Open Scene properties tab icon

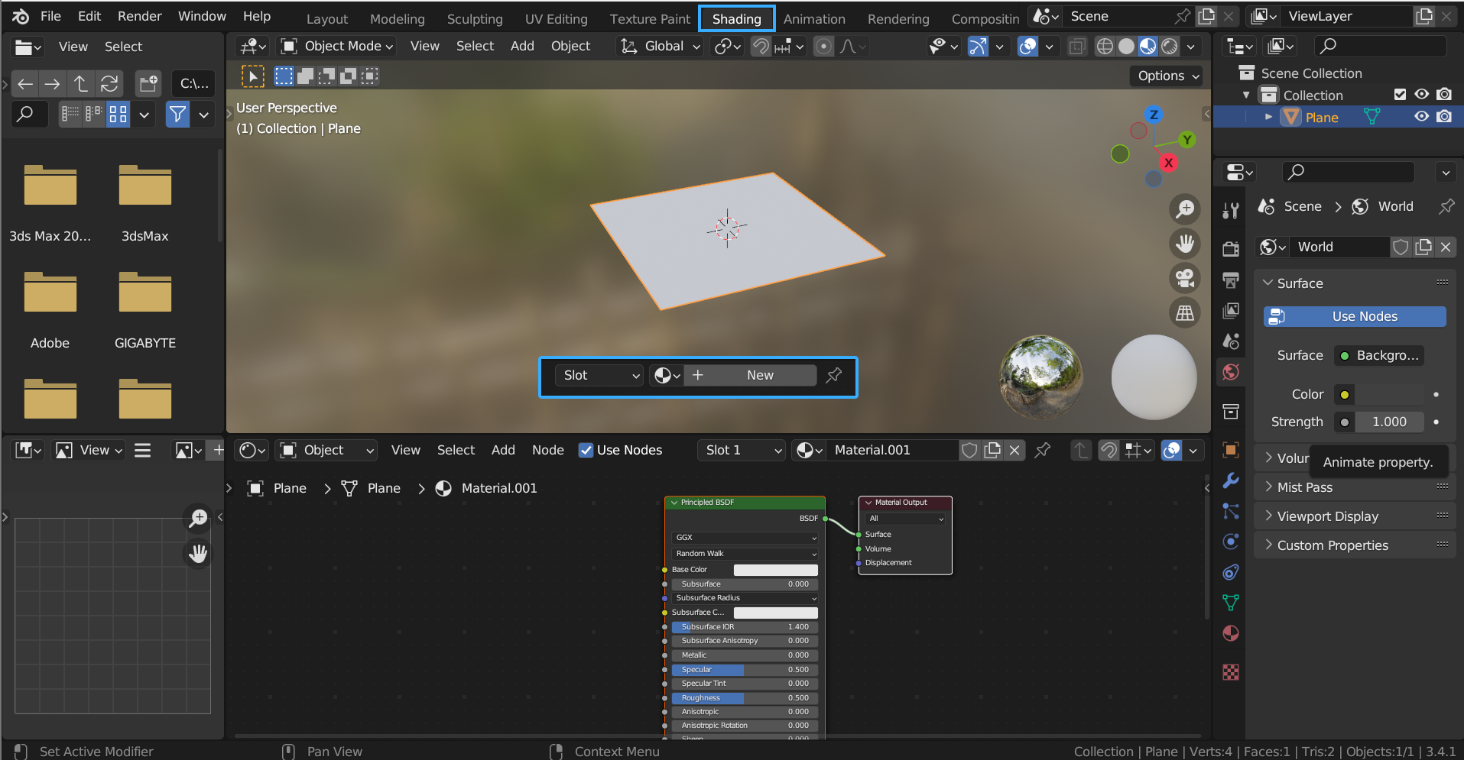[1231, 341]
